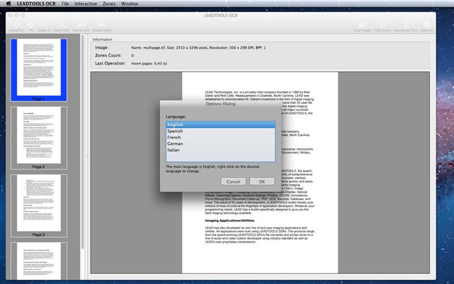Click the image info text 'Name: multipage.tif'

[x=148, y=48]
